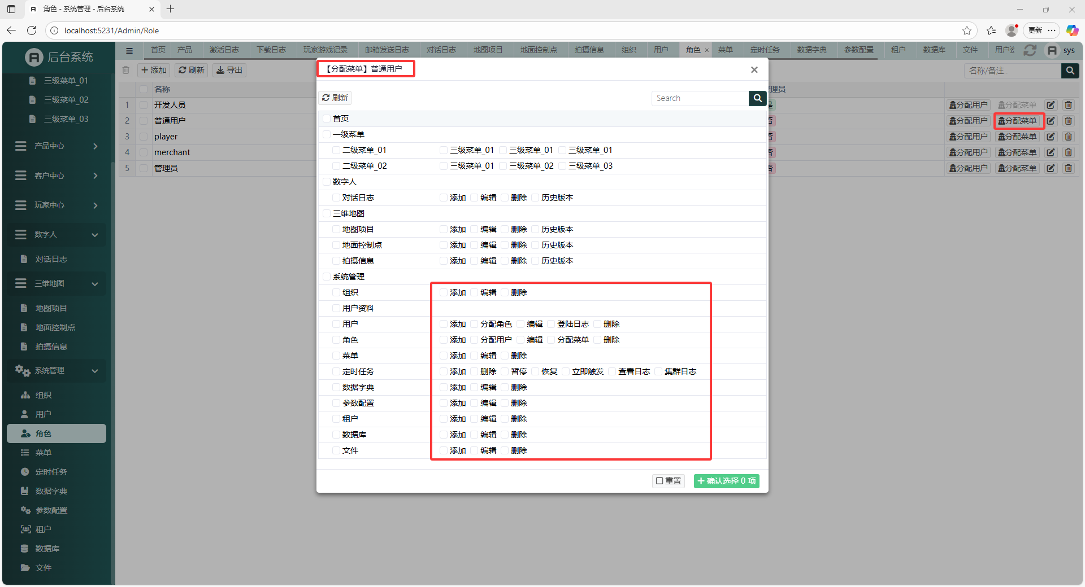
Task: Expand the 产品中心 sidebar group
Action: 57,146
